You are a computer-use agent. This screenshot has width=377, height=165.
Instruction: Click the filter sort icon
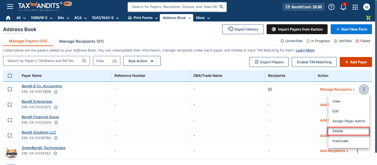click(x=115, y=61)
